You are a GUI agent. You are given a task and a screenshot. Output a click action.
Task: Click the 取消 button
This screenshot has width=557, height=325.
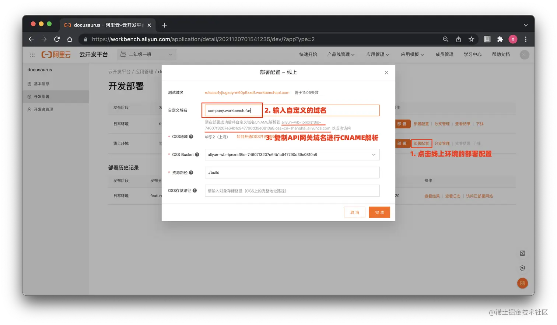click(354, 212)
